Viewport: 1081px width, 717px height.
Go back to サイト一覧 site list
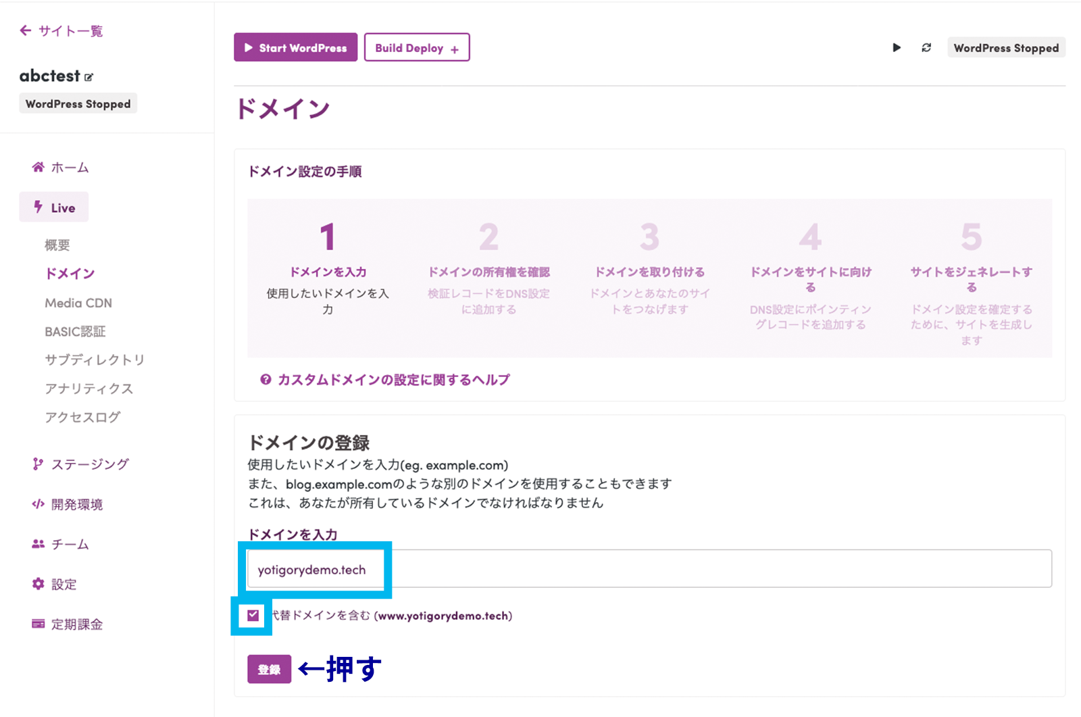(61, 31)
